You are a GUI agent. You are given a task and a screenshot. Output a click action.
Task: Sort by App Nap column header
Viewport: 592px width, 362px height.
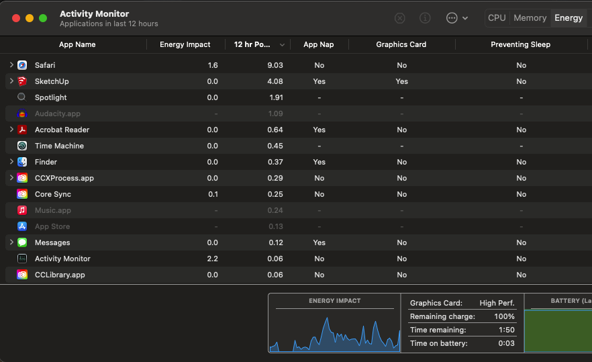(319, 44)
